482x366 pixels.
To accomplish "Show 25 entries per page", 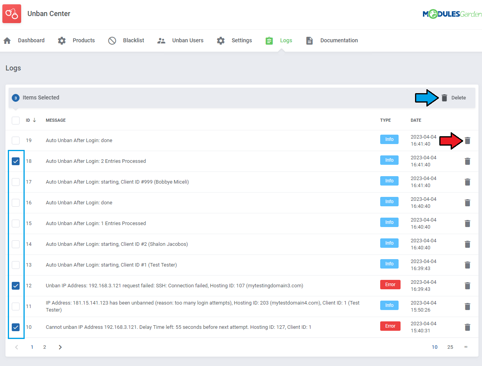I will [x=450, y=347].
